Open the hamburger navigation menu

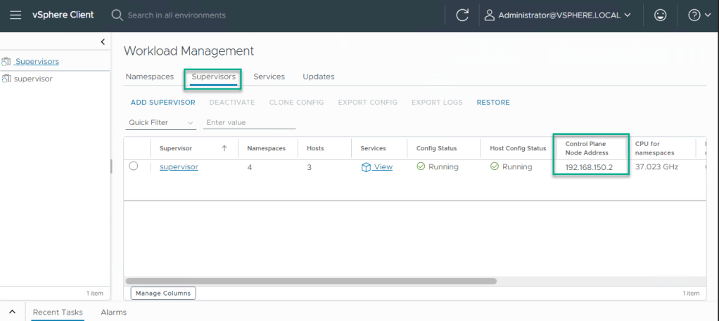[x=15, y=15]
